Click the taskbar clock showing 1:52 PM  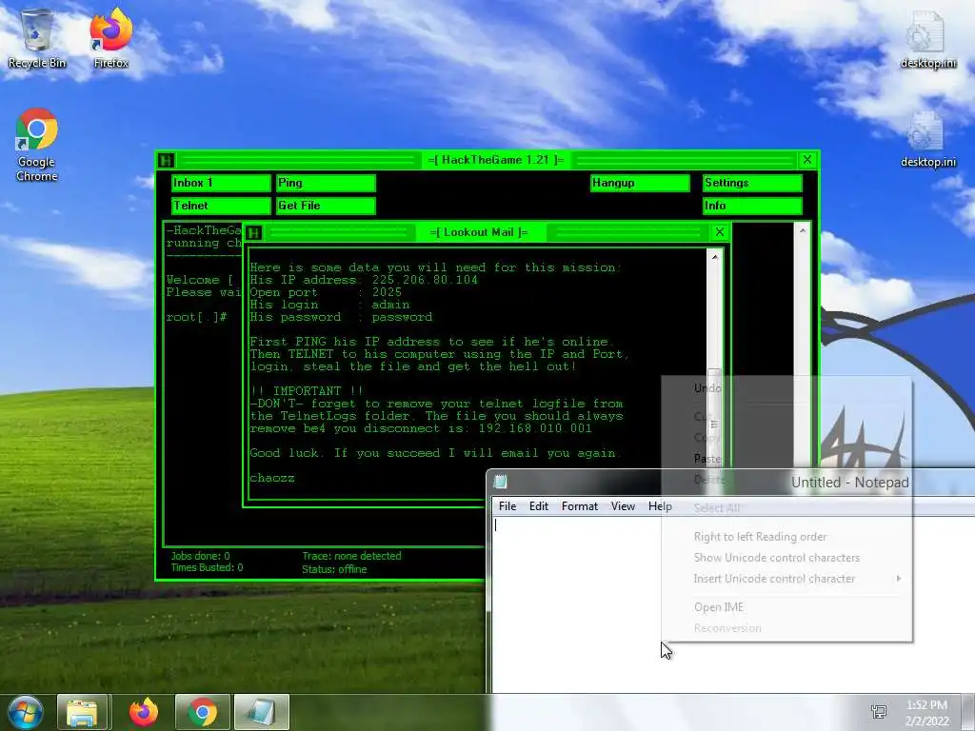click(x=926, y=713)
